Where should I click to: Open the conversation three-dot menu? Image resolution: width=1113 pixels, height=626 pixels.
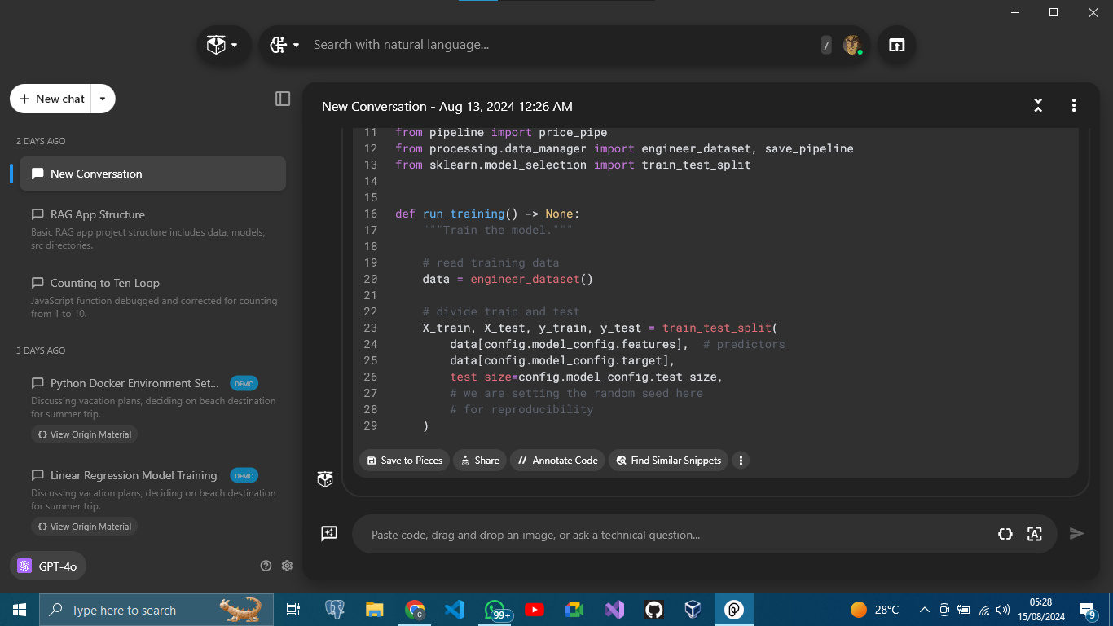[1074, 105]
